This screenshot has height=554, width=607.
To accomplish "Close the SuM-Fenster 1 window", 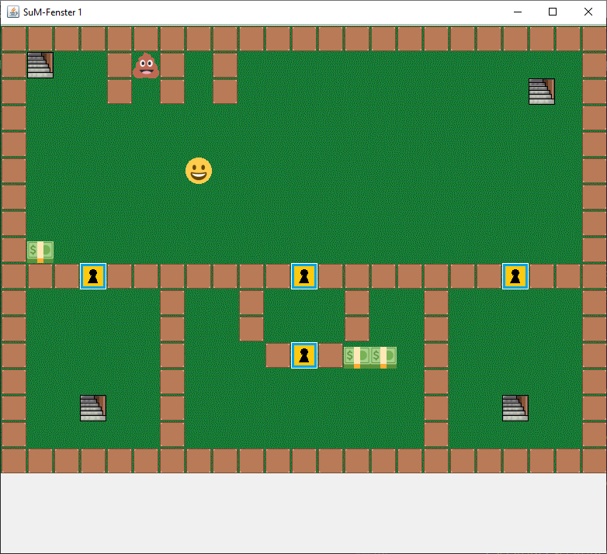I will tap(588, 12).
